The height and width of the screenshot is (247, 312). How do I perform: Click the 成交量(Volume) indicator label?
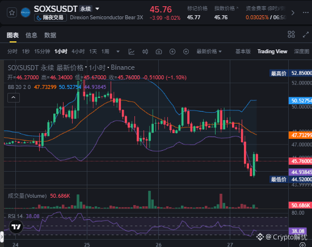point(27,196)
